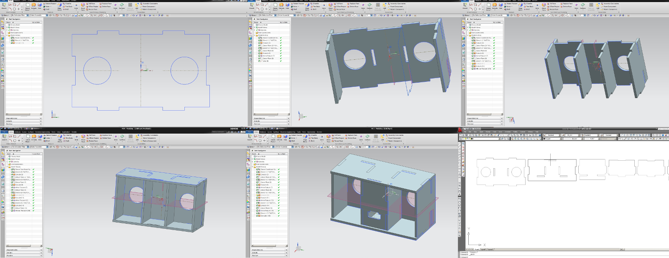Click the Find a Command search field in the lidded box window

[220, 132]
